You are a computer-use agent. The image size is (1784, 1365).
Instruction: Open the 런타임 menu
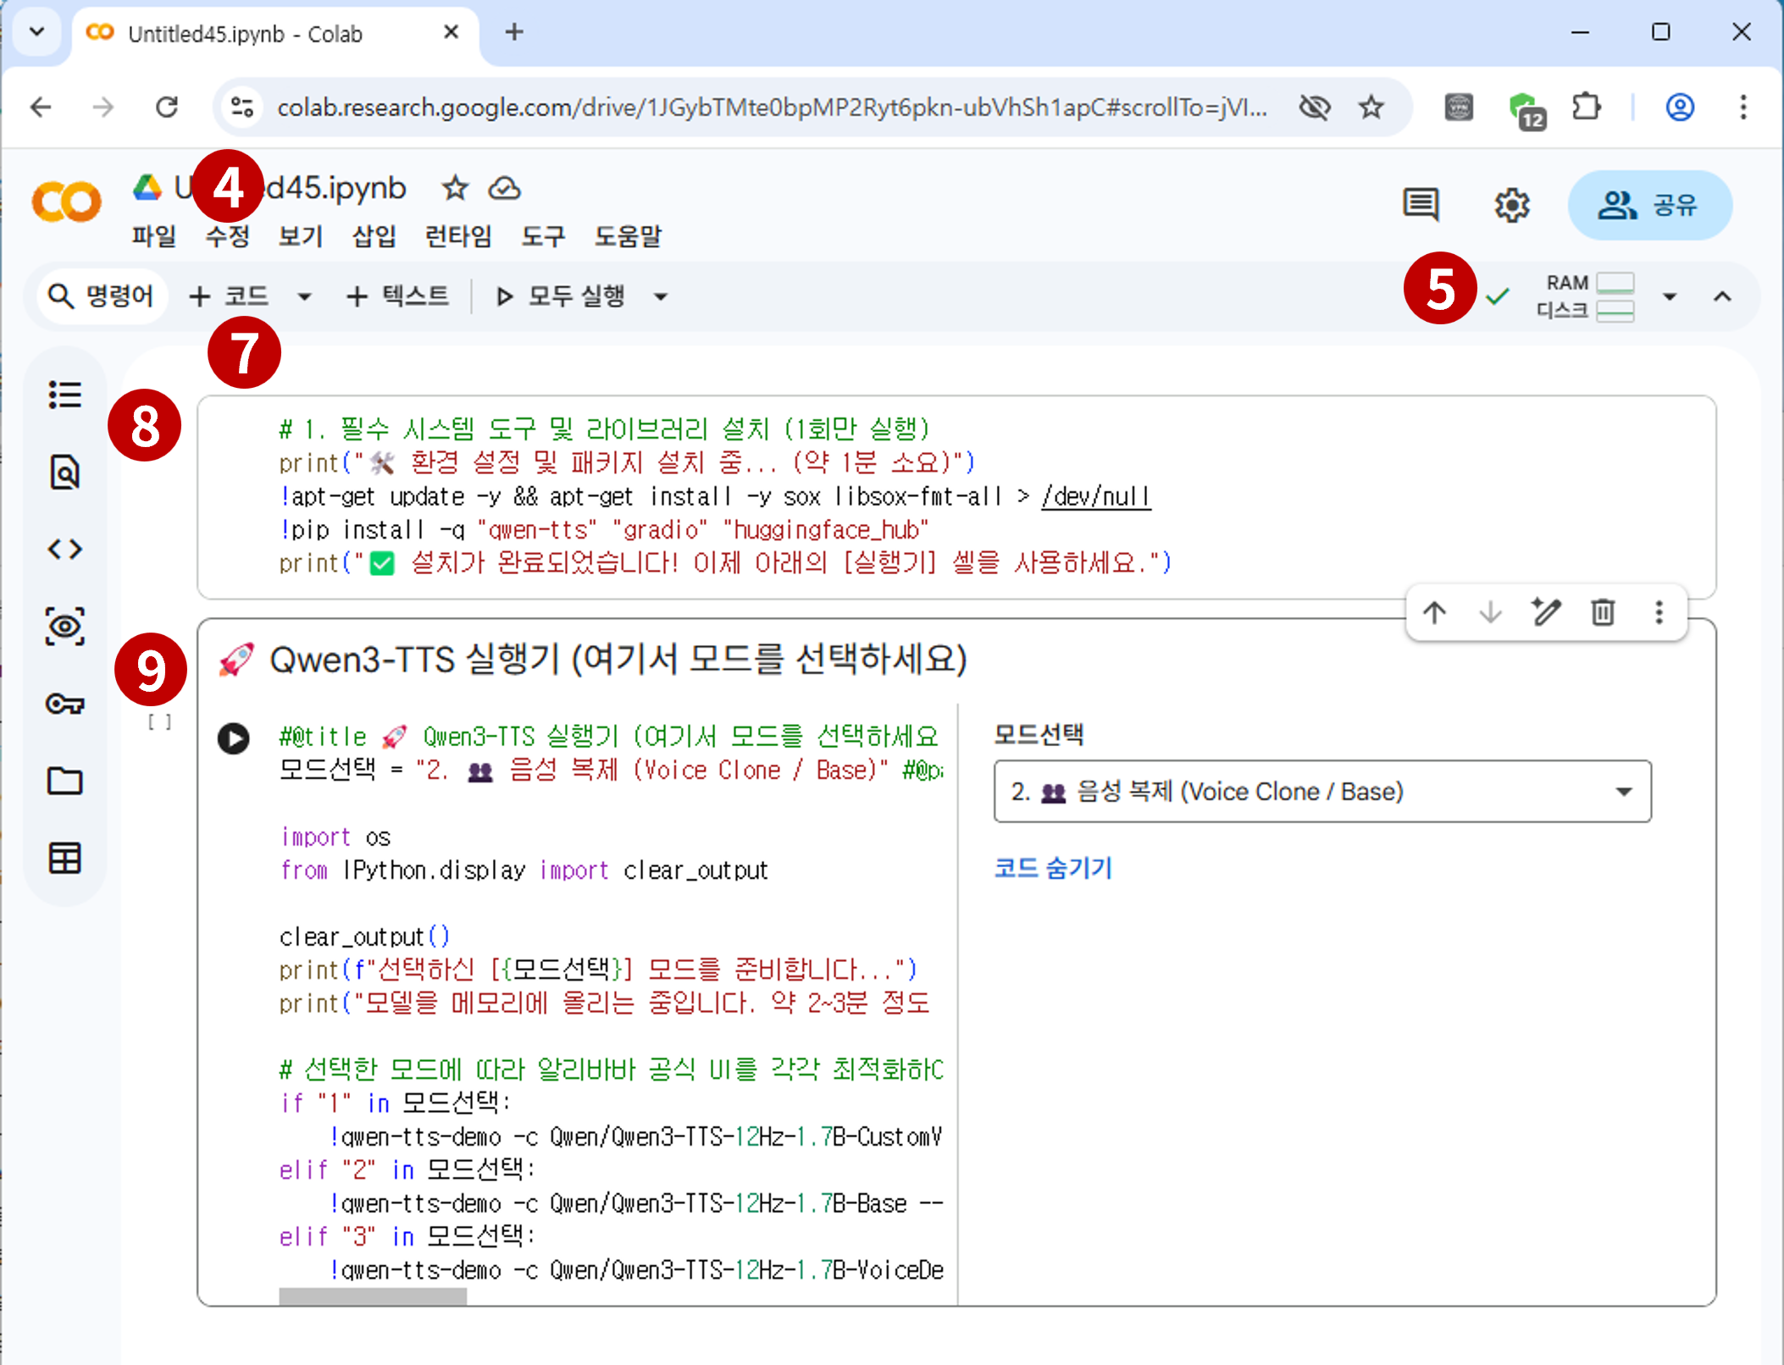458,235
